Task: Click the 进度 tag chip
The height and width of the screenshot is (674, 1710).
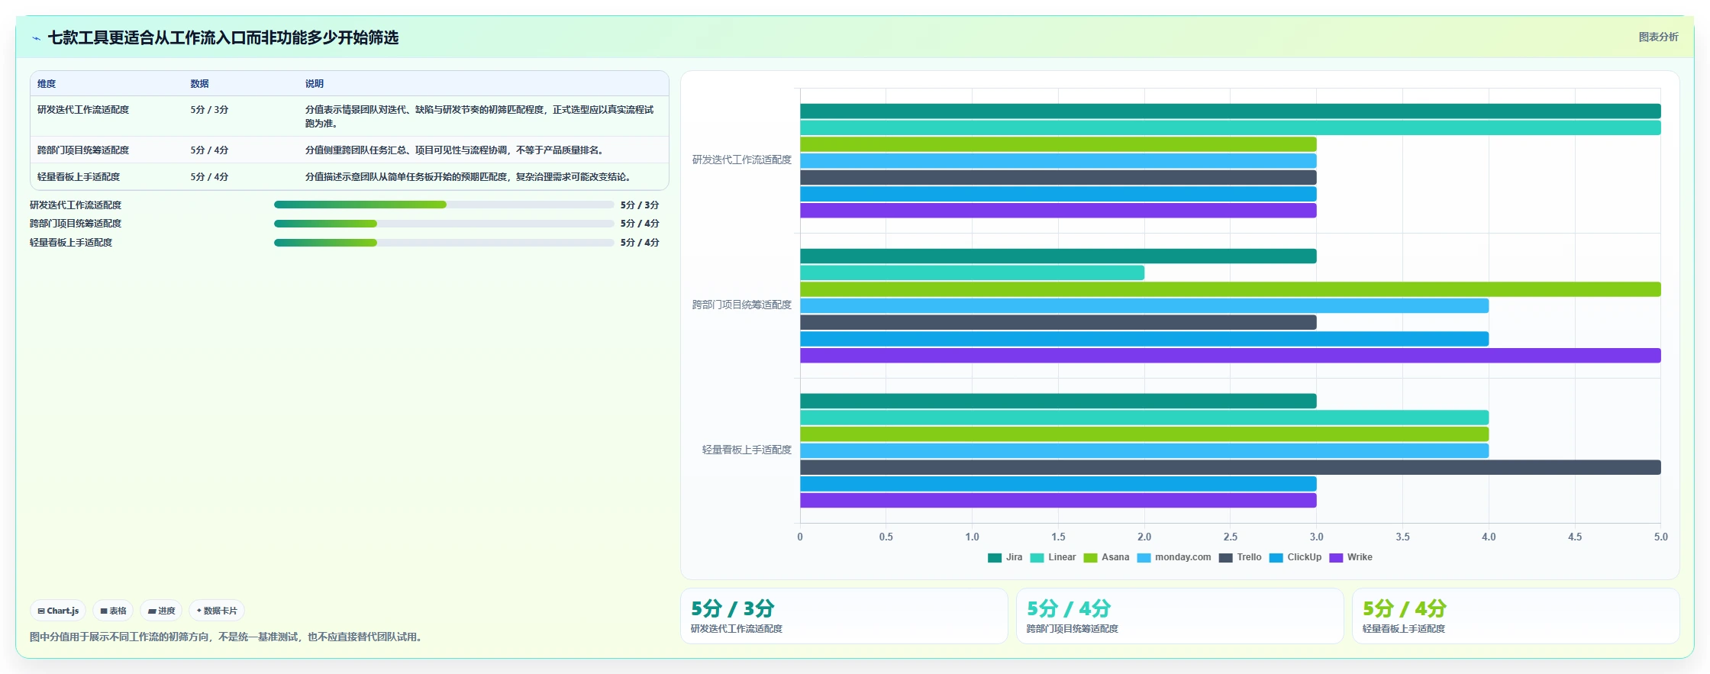Action: [x=161, y=611]
